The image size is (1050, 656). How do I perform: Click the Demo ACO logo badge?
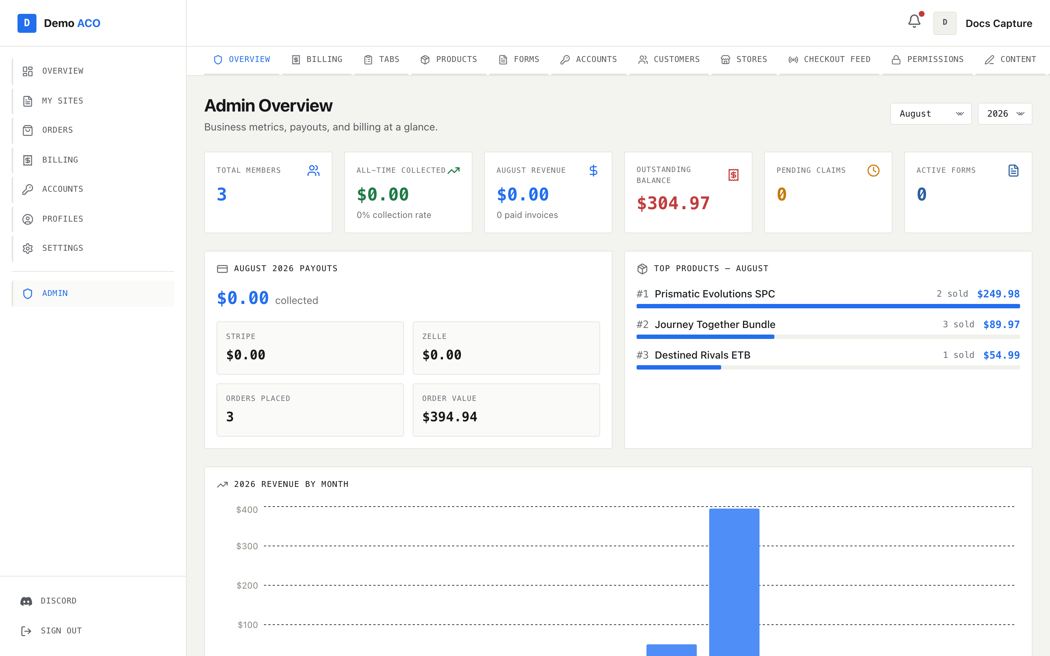pyautogui.click(x=27, y=23)
